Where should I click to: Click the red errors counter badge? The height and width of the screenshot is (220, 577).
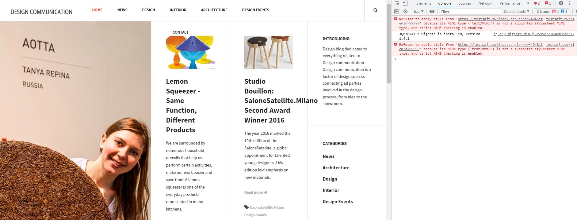click(537, 3)
